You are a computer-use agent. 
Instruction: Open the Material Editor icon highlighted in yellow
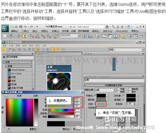coord(122,37)
